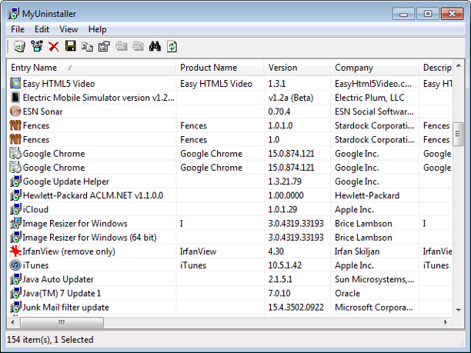Click version cell v1.2a (Beta)

point(291,98)
